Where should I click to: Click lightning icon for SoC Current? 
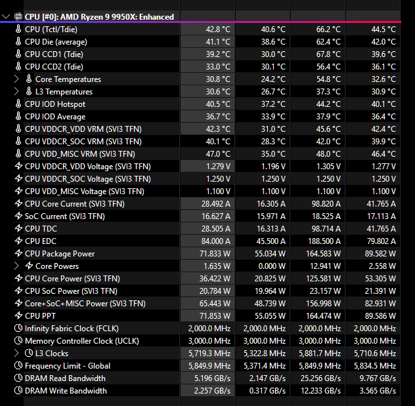(x=18, y=216)
